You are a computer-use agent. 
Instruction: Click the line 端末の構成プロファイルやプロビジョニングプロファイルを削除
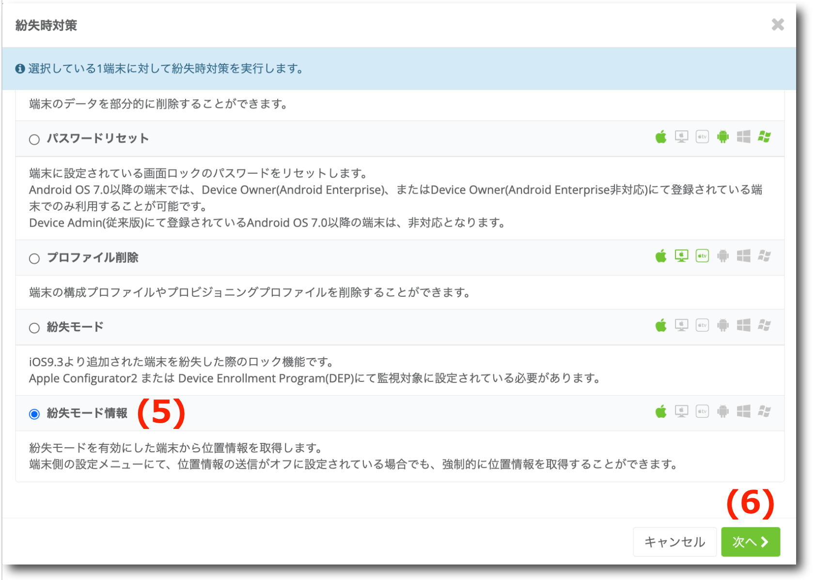(250, 292)
